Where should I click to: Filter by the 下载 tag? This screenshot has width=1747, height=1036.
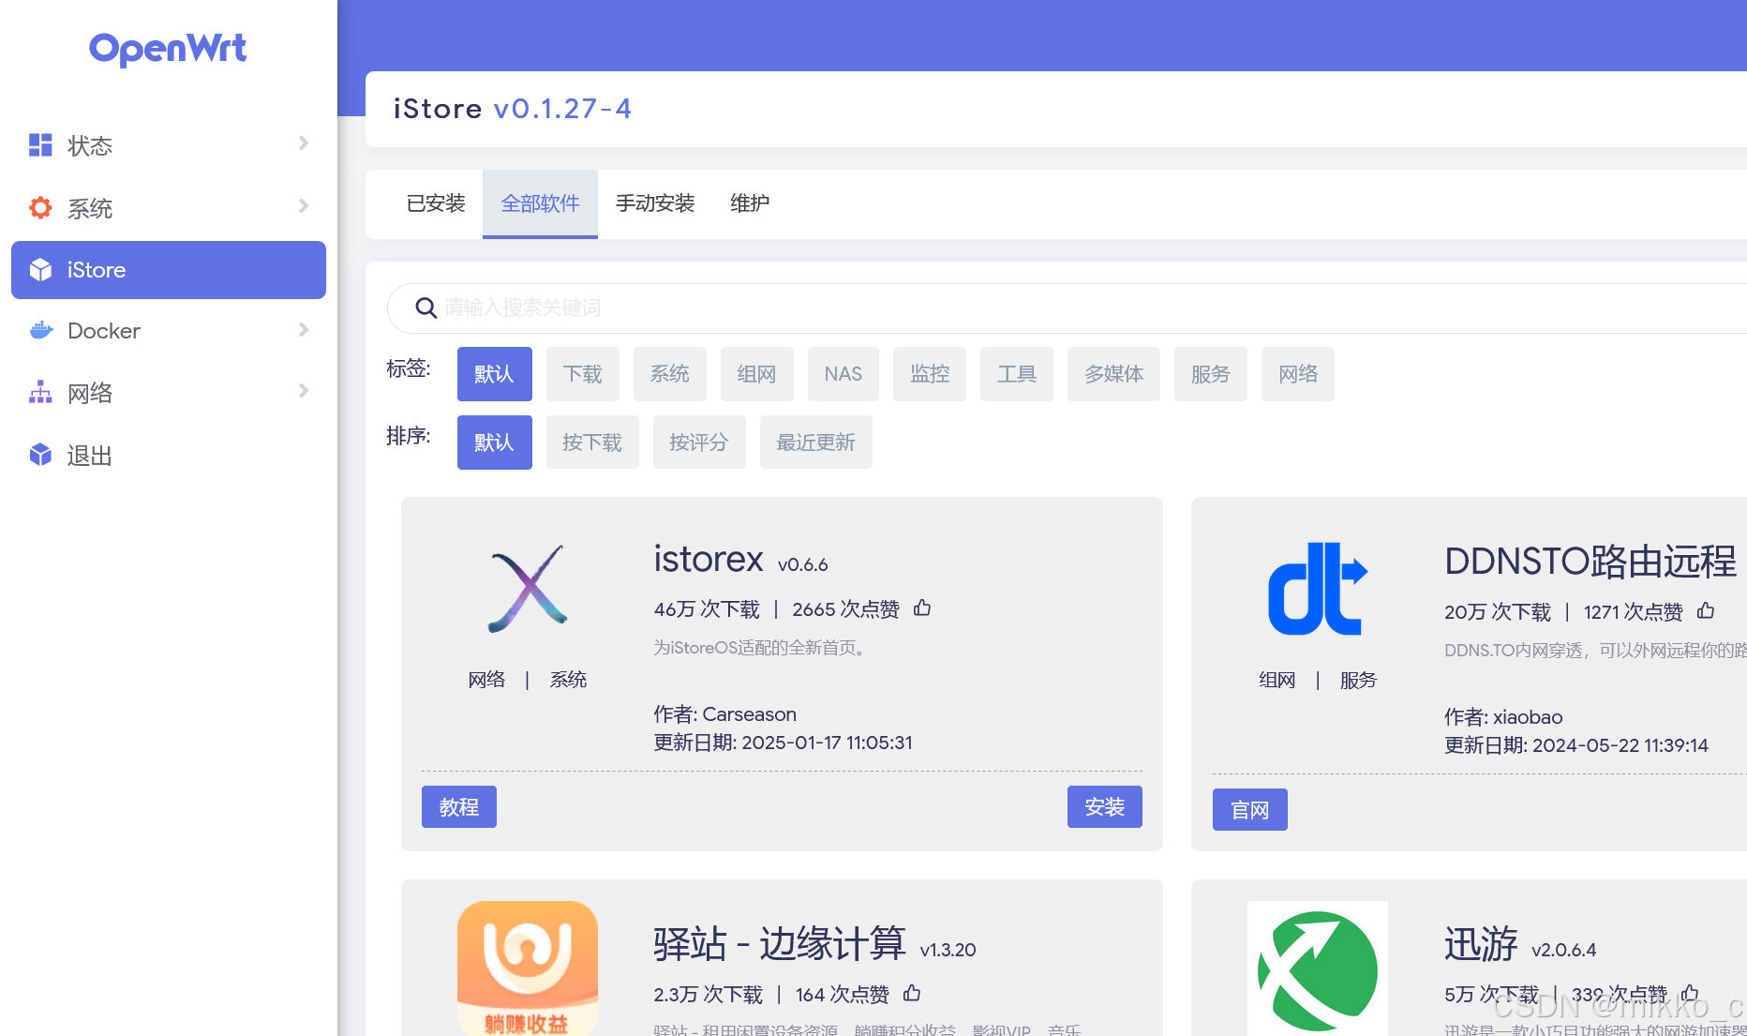[583, 374]
